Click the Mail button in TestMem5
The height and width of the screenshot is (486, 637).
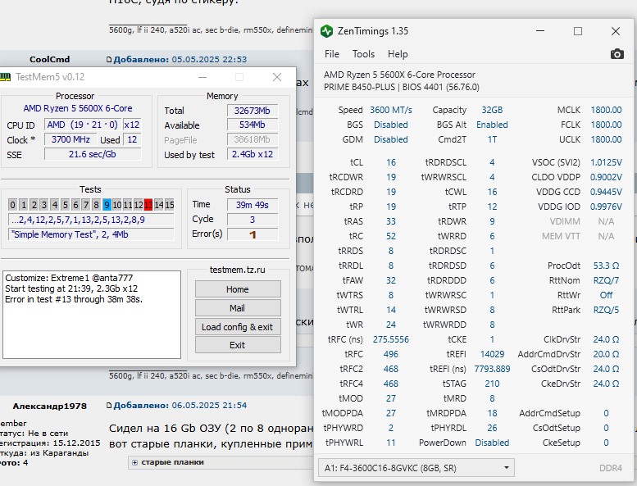click(x=238, y=308)
